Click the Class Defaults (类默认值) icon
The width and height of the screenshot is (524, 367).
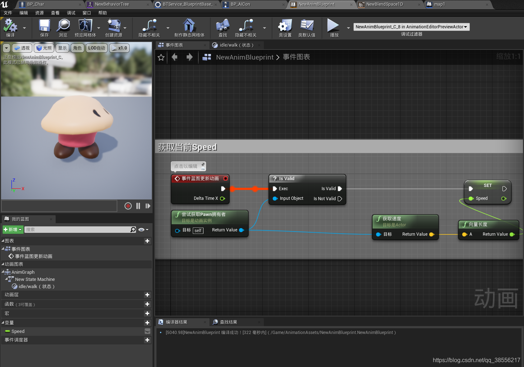(x=307, y=25)
